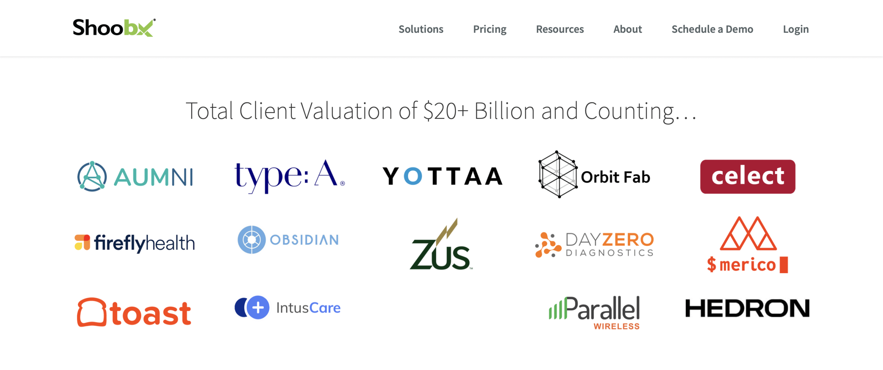Image resolution: width=883 pixels, height=370 pixels.
Task: Click the Orbit Fab cube logo
Action: [594, 174]
